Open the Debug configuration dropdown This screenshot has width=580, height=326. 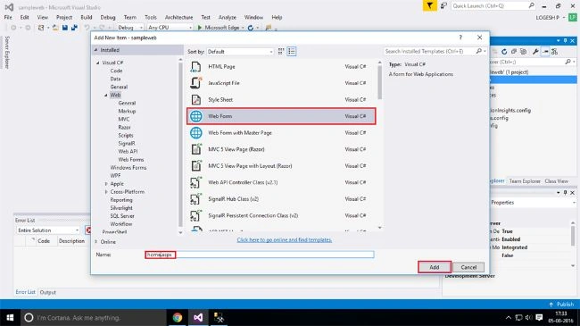tap(130, 28)
